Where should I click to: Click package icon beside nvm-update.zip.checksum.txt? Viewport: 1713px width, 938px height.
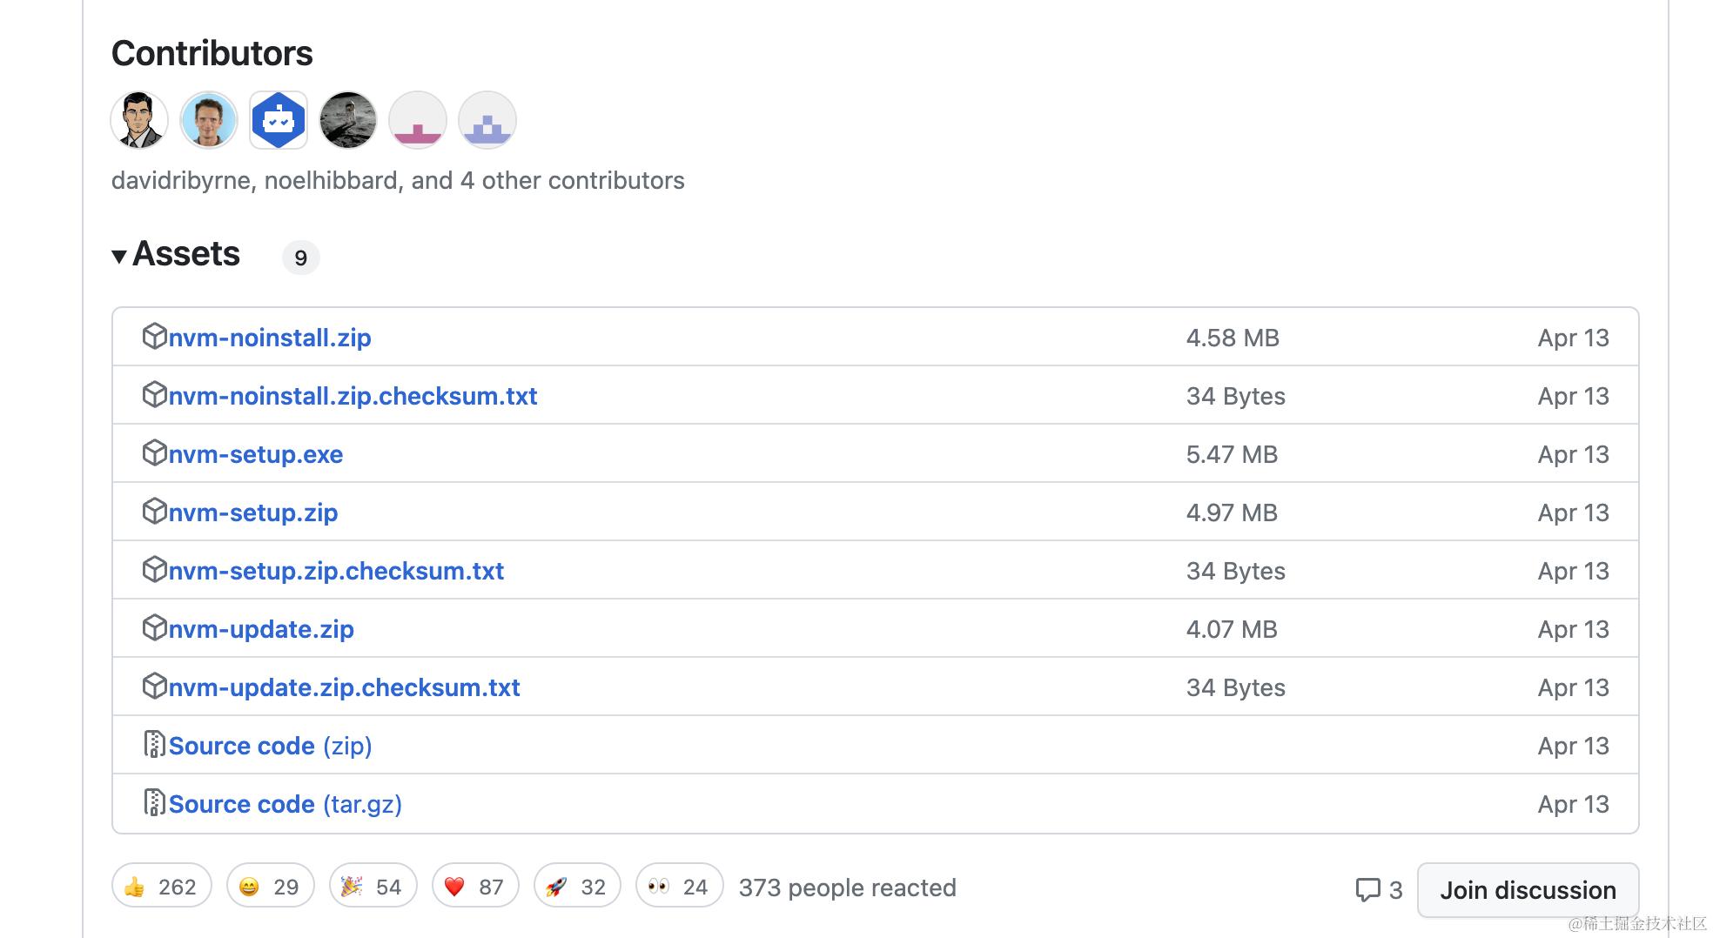[154, 686]
